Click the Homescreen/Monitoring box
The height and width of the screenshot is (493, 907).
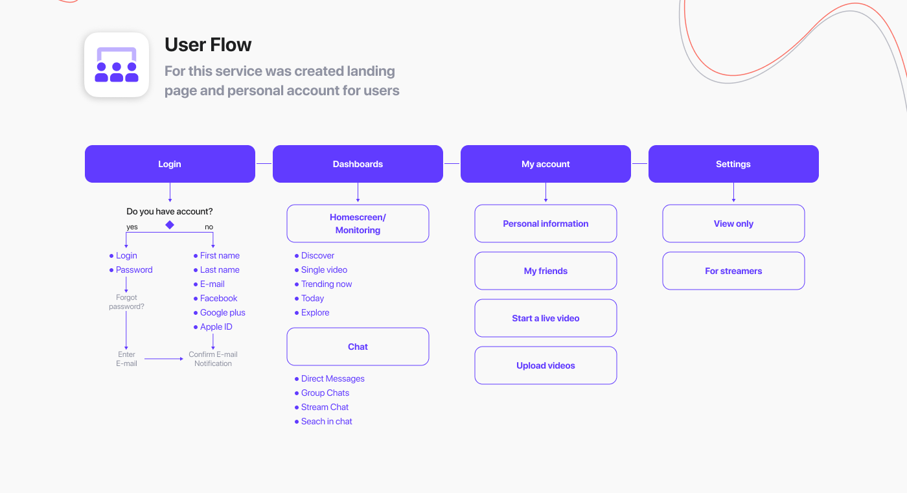coord(358,224)
